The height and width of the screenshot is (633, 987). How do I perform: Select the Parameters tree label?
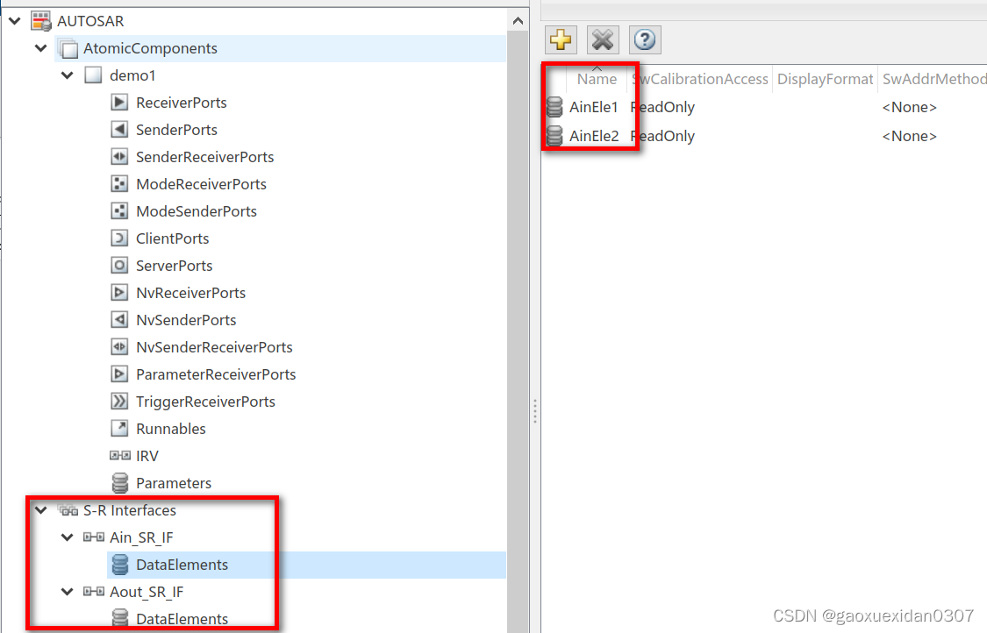point(174,482)
